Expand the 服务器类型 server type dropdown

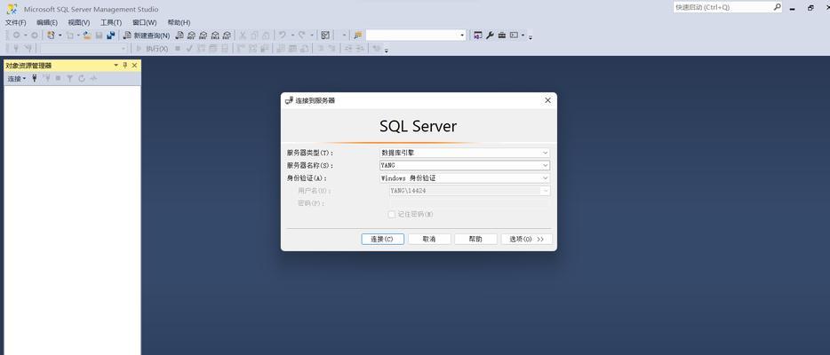[x=546, y=153]
